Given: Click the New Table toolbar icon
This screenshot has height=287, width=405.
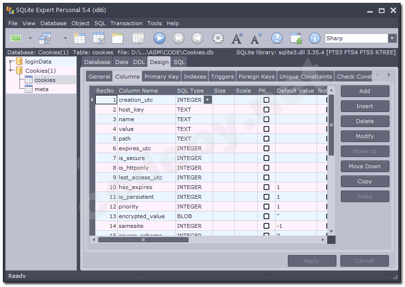Looking at the screenshot, I should point(79,38).
